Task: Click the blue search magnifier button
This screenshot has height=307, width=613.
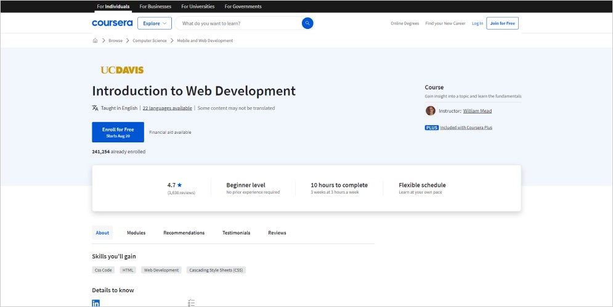Action: point(307,23)
